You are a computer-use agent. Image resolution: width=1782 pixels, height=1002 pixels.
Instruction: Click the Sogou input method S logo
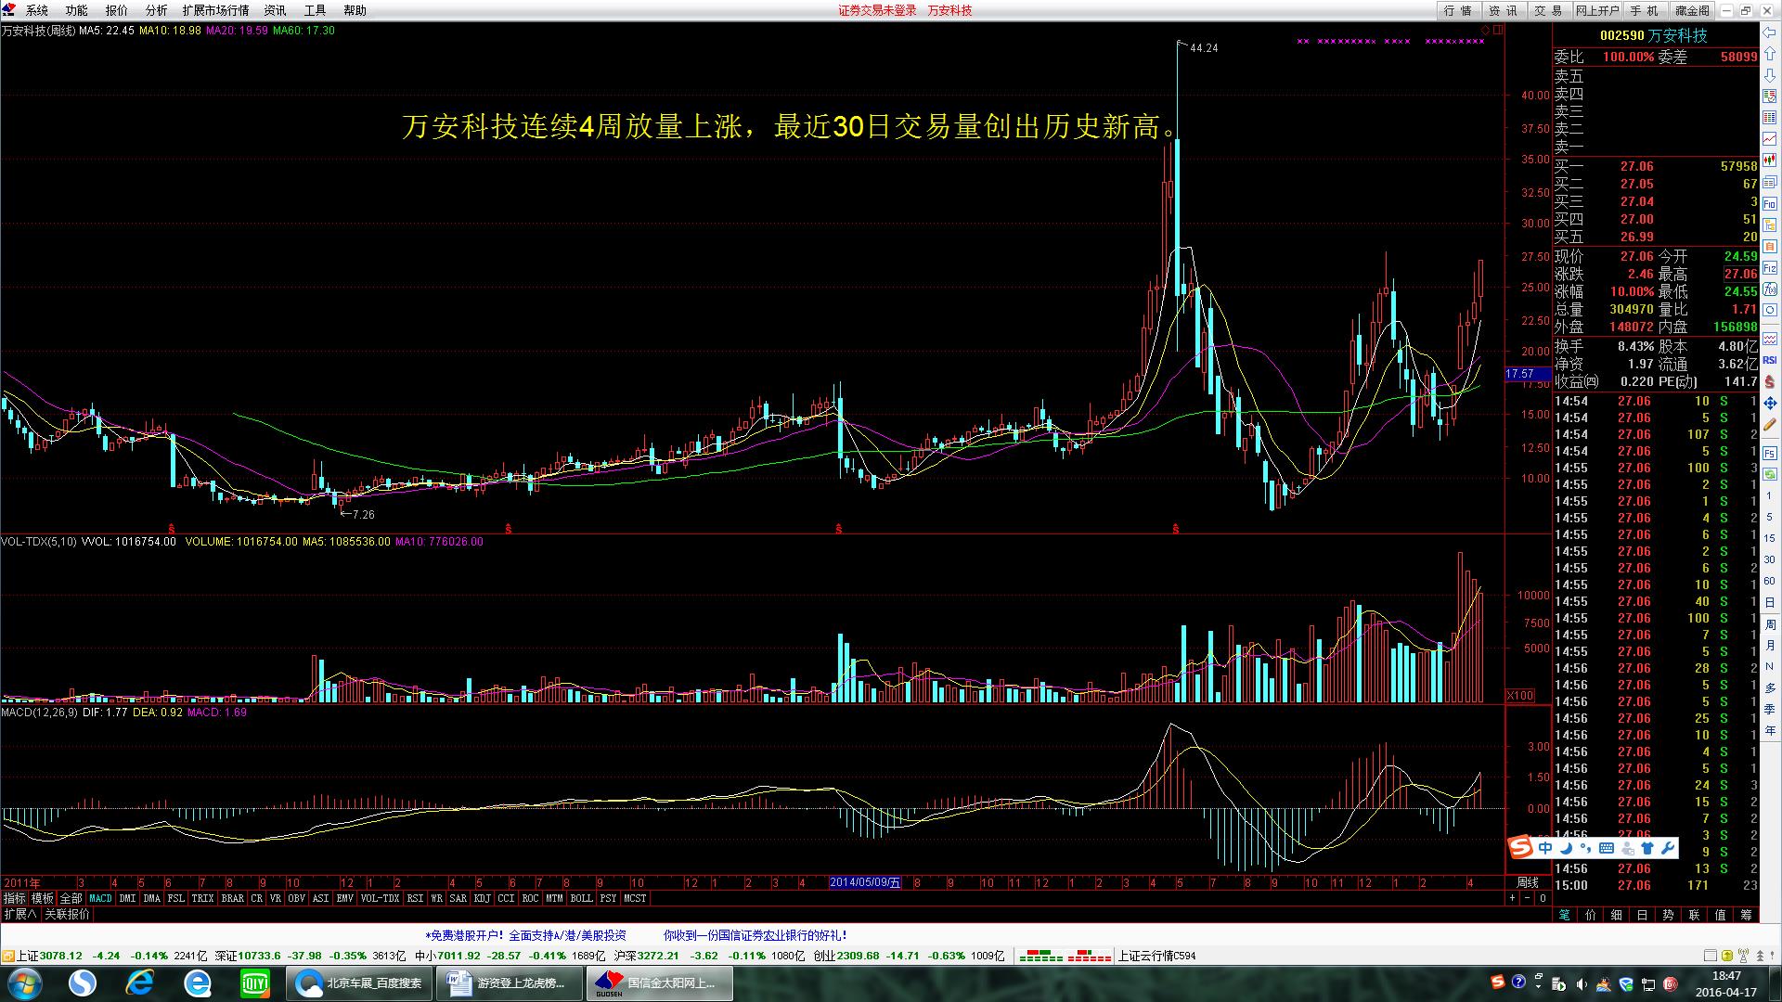tap(1519, 847)
